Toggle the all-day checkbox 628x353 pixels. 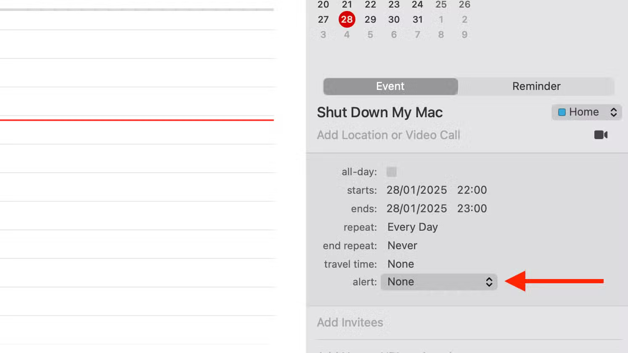click(392, 172)
